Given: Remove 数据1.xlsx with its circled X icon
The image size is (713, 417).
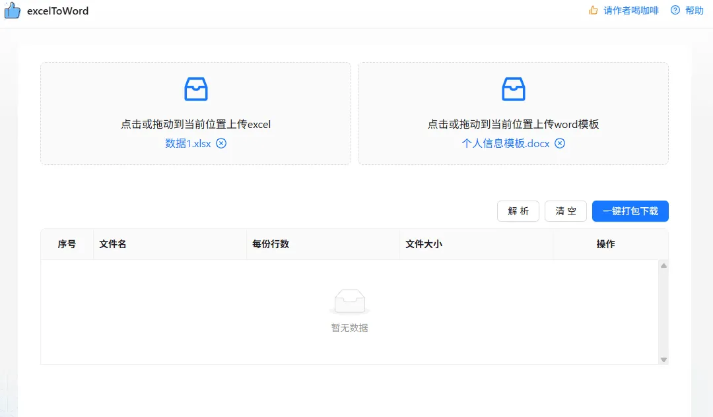Looking at the screenshot, I should pyautogui.click(x=221, y=144).
